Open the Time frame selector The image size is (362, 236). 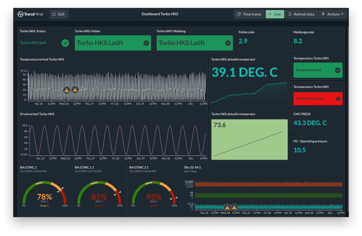[249, 14]
